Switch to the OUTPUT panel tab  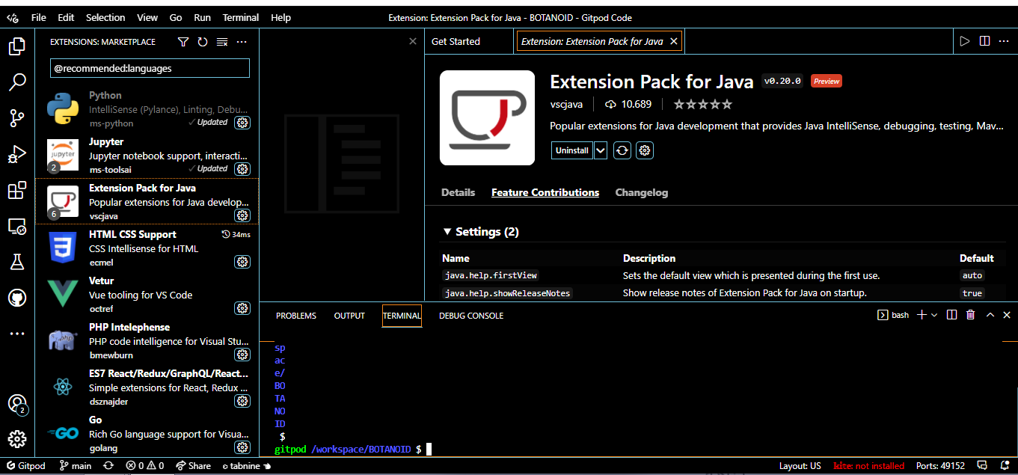coord(349,316)
